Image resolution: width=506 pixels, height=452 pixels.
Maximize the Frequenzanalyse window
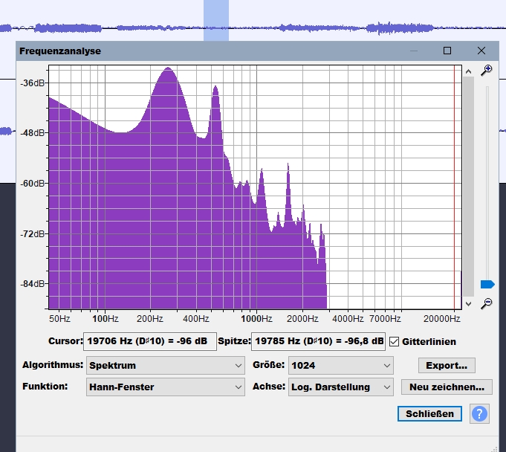click(447, 51)
